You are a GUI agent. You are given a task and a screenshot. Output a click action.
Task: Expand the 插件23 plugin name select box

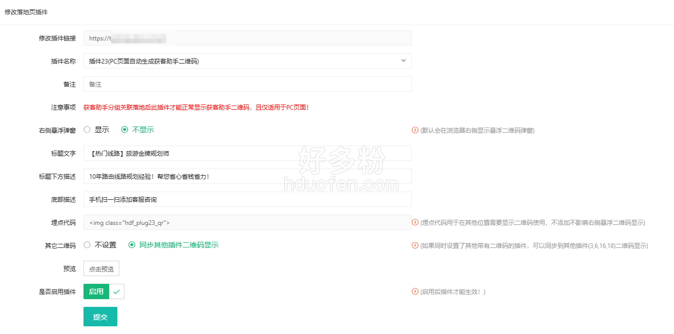click(x=241, y=61)
